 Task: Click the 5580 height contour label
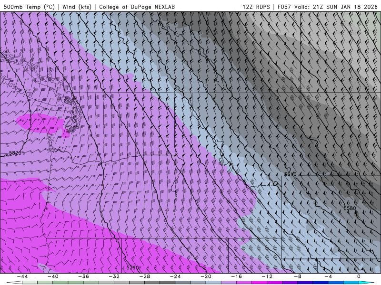(x=350, y=208)
